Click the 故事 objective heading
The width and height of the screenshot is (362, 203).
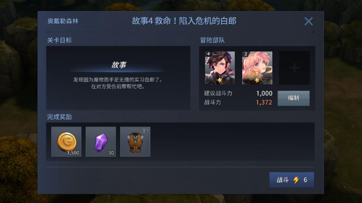point(119,65)
